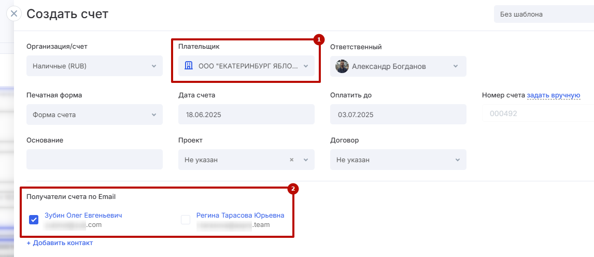
Task: Click задать вручную link
Action: point(553,95)
